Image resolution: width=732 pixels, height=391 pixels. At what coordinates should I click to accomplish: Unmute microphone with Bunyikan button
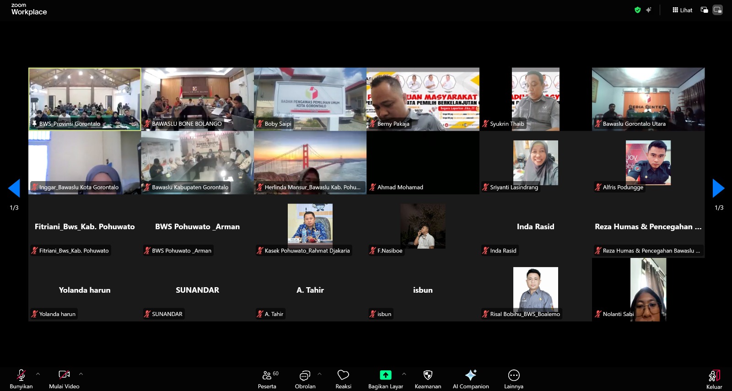21,379
